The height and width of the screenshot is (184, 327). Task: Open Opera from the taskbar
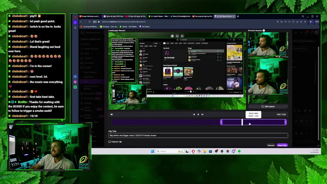click(193, 151)
